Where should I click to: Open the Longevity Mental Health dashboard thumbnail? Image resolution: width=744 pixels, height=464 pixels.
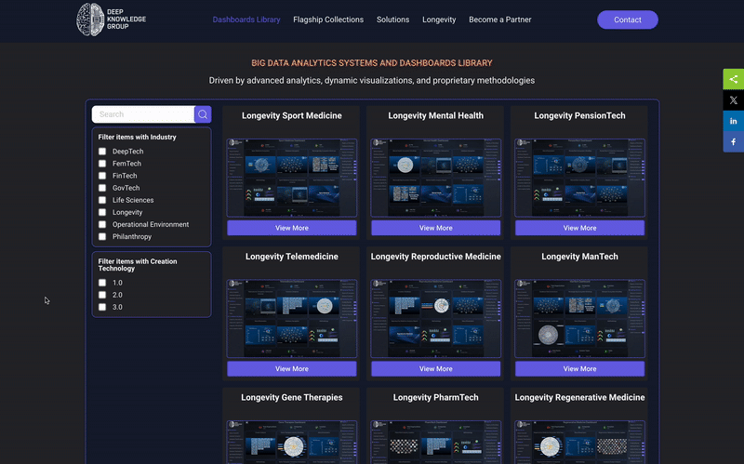tap(435, 178)
